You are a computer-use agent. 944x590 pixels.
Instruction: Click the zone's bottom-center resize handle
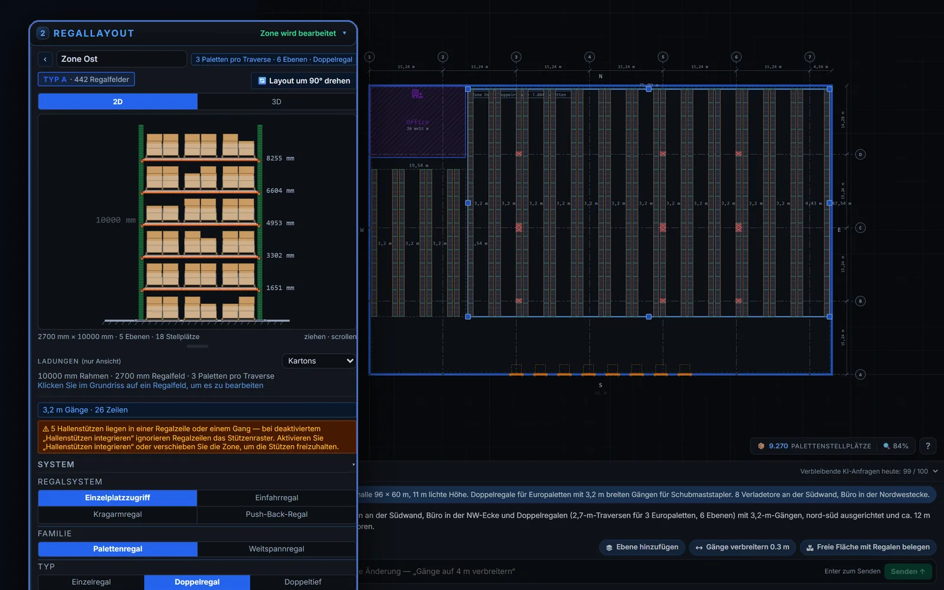pyautogui.click(x=648, y=317)
